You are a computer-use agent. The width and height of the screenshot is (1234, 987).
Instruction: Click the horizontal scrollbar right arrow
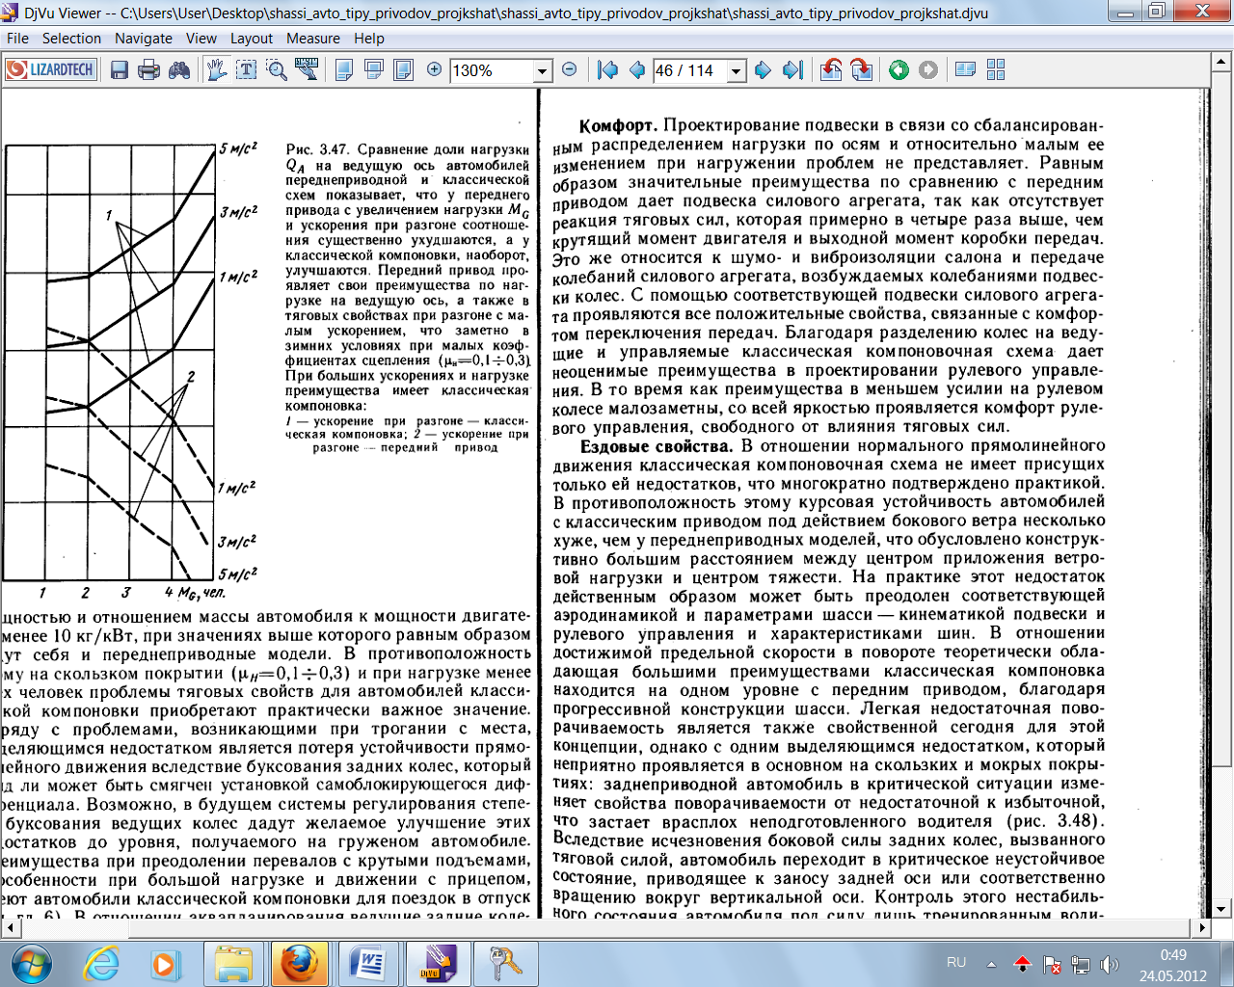(1202, 927)
